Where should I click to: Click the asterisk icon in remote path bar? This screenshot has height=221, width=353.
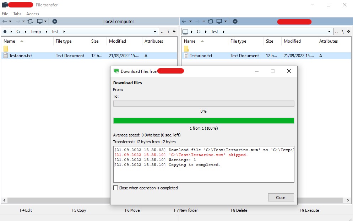pyautogui.click(x=349, y=32)
